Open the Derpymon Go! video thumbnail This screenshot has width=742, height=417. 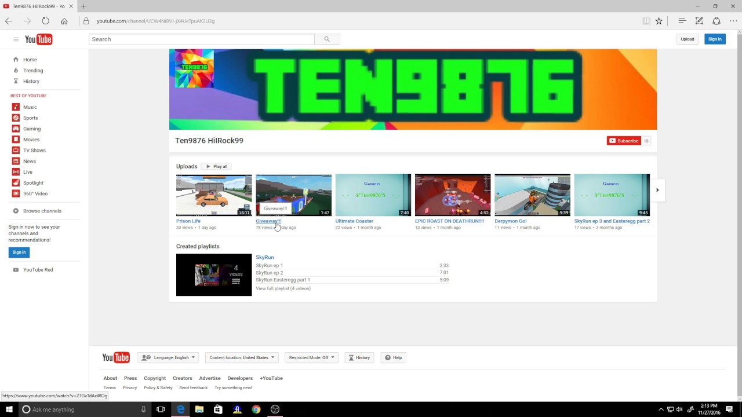pos(532,195)
